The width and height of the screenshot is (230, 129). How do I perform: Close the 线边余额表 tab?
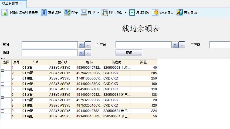coord(22,3)
